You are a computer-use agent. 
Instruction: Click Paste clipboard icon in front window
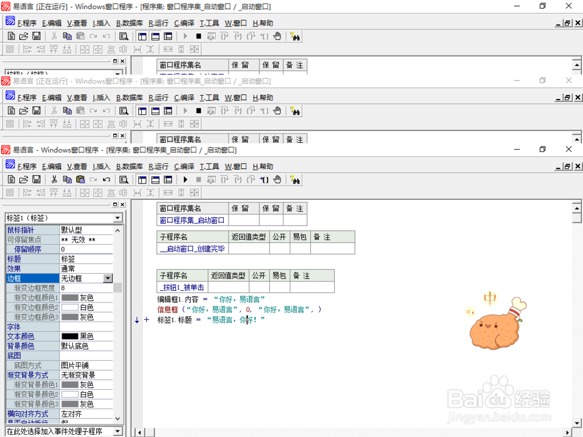point(80,180)
